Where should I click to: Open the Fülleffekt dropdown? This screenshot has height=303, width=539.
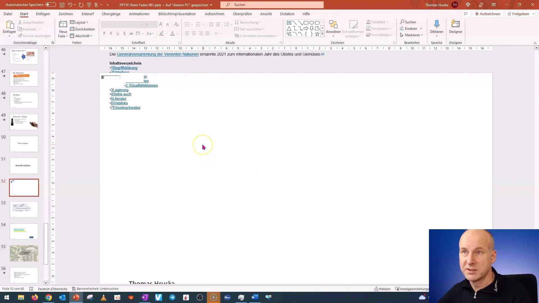tap(377, 22)
